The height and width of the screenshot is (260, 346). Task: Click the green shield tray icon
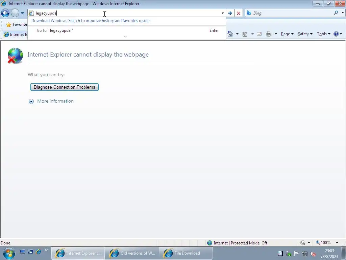click(x=289, y=254)
